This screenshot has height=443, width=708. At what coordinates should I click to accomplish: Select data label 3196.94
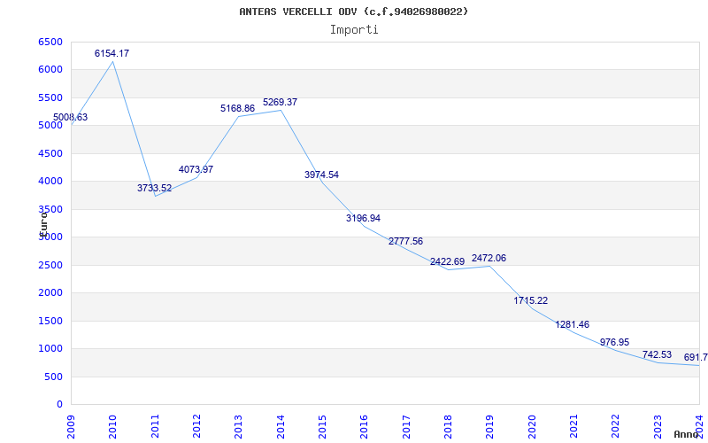point(363,218)
